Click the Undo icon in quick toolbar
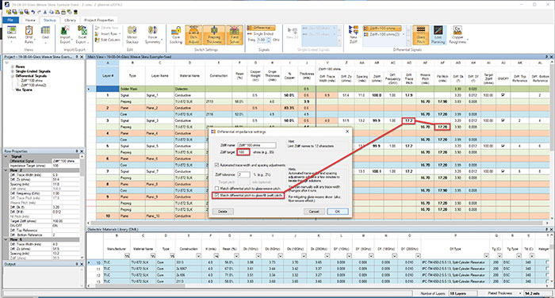The width and height of the screenshot is (555, 298). coord(33,12)
